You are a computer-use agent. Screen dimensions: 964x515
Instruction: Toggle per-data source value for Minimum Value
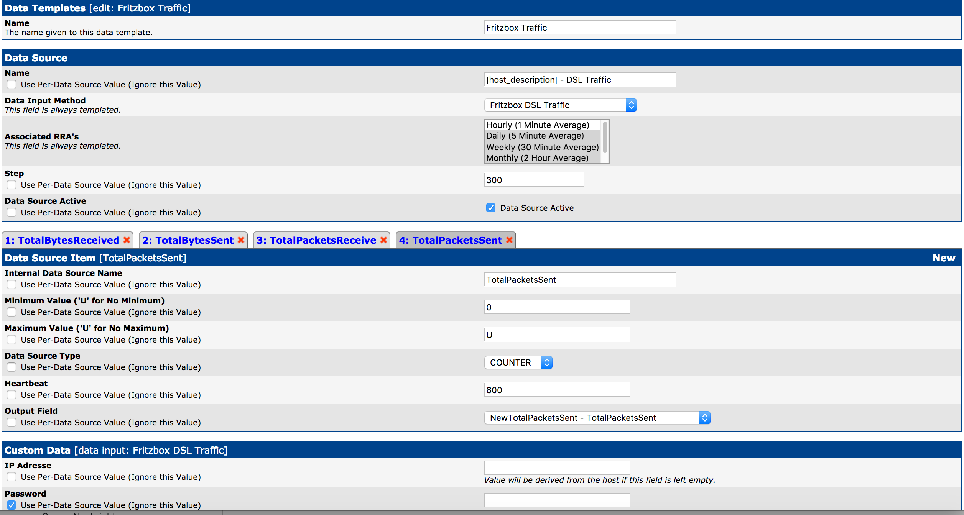[12, 312]
